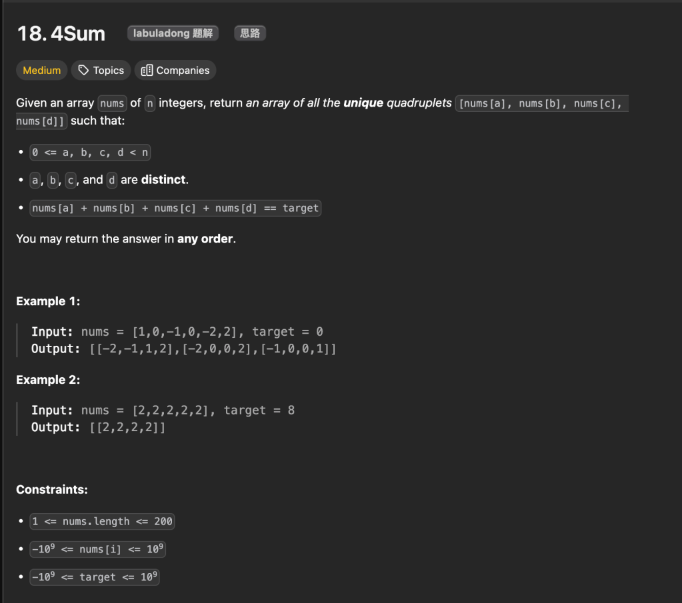Click Example 2 input line with target = 8

[x=163, y=410]
